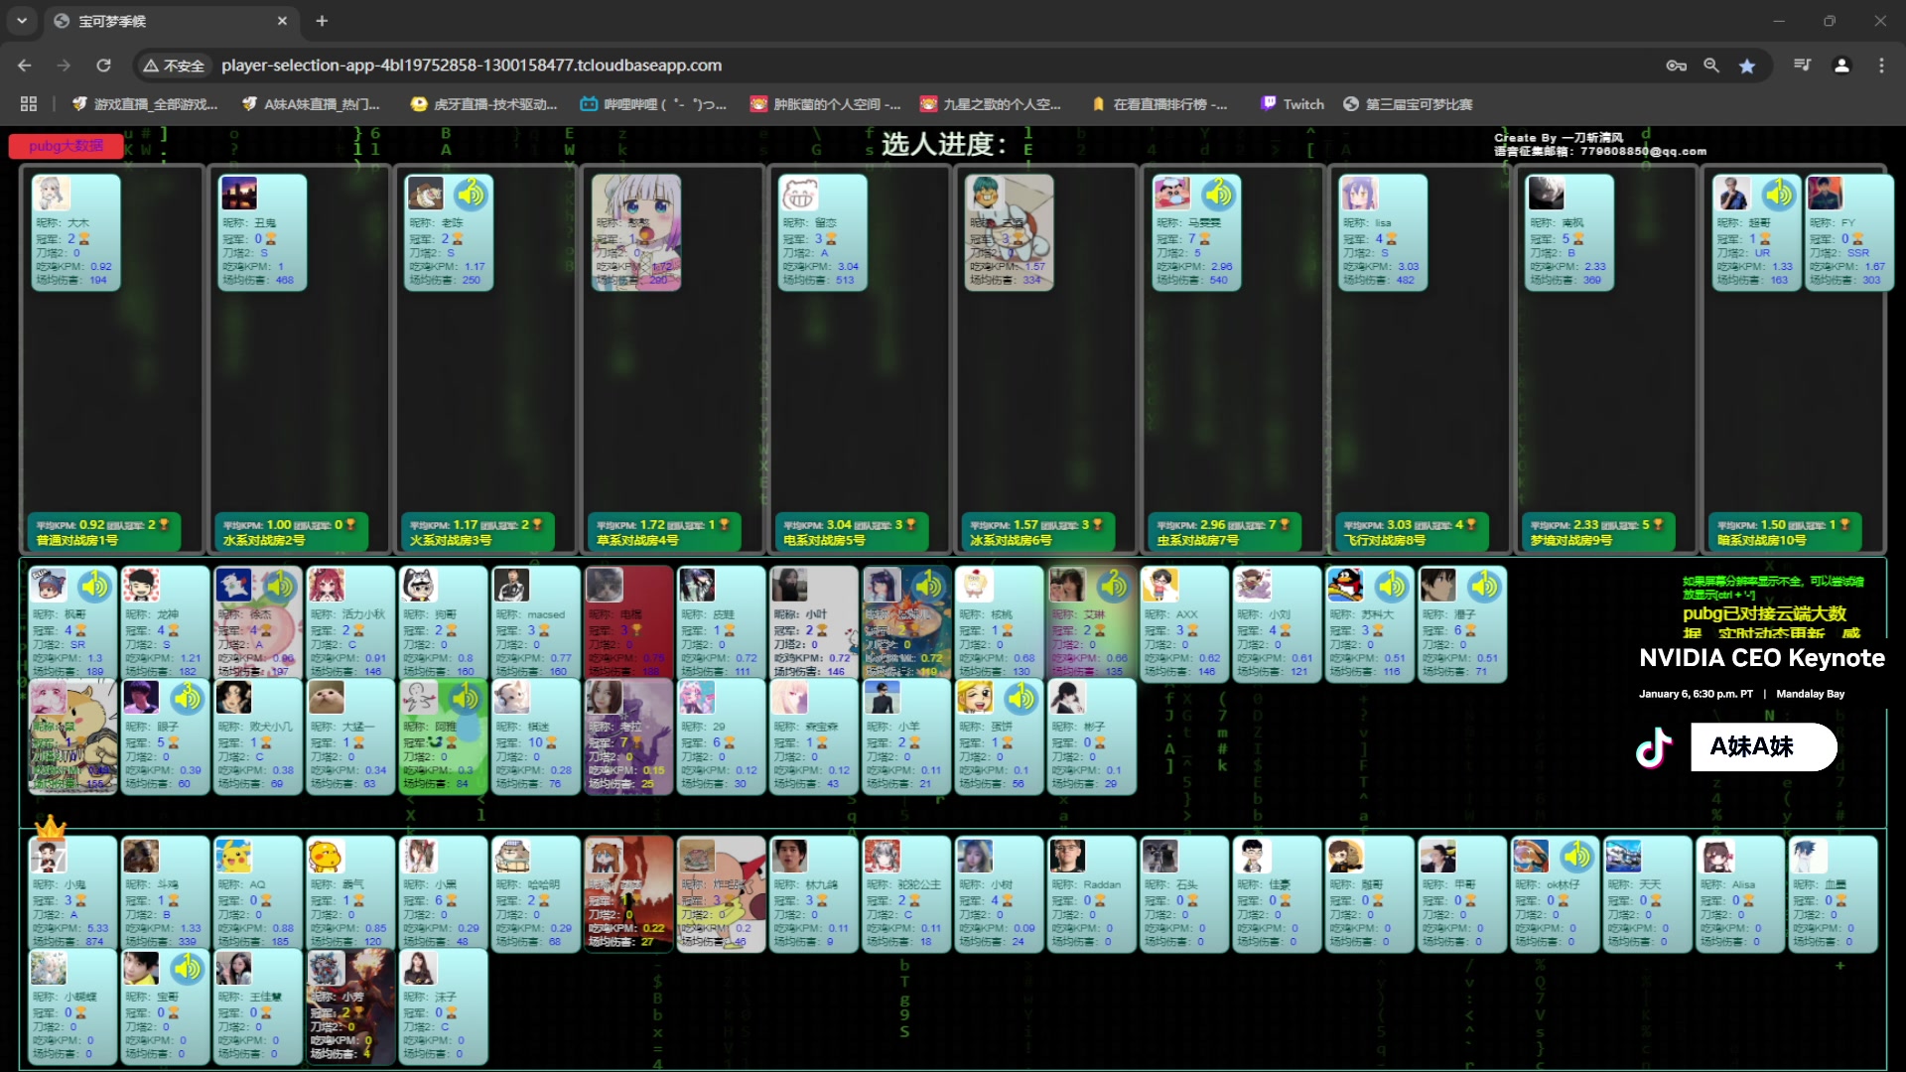The height and width of the screenshot is (1072, 1906).
Task: Open the 在看直播排行榜 bookmark
Action: [x=1158, y=104]
